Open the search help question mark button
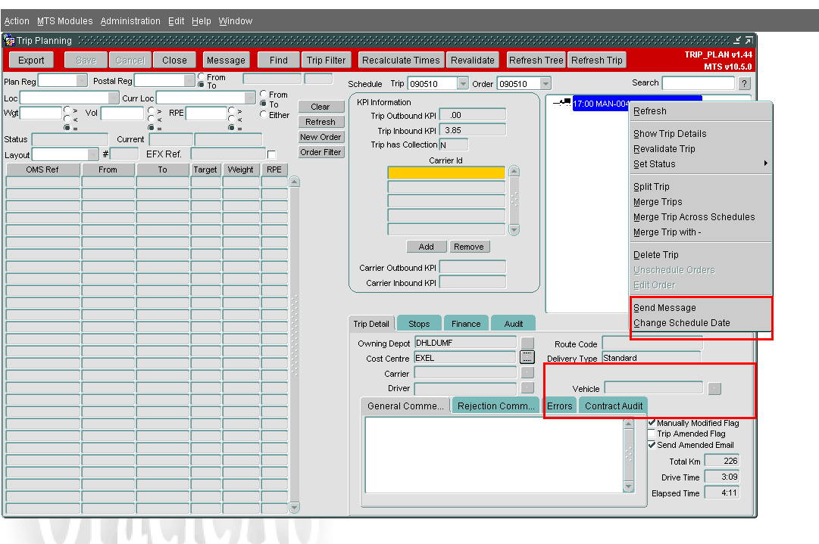The width and height of the screenshot is (819, 544). [745, 83]
